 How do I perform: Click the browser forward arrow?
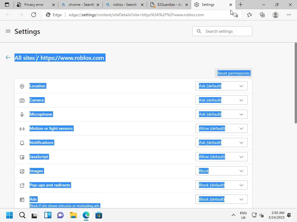tap(21, 15)
